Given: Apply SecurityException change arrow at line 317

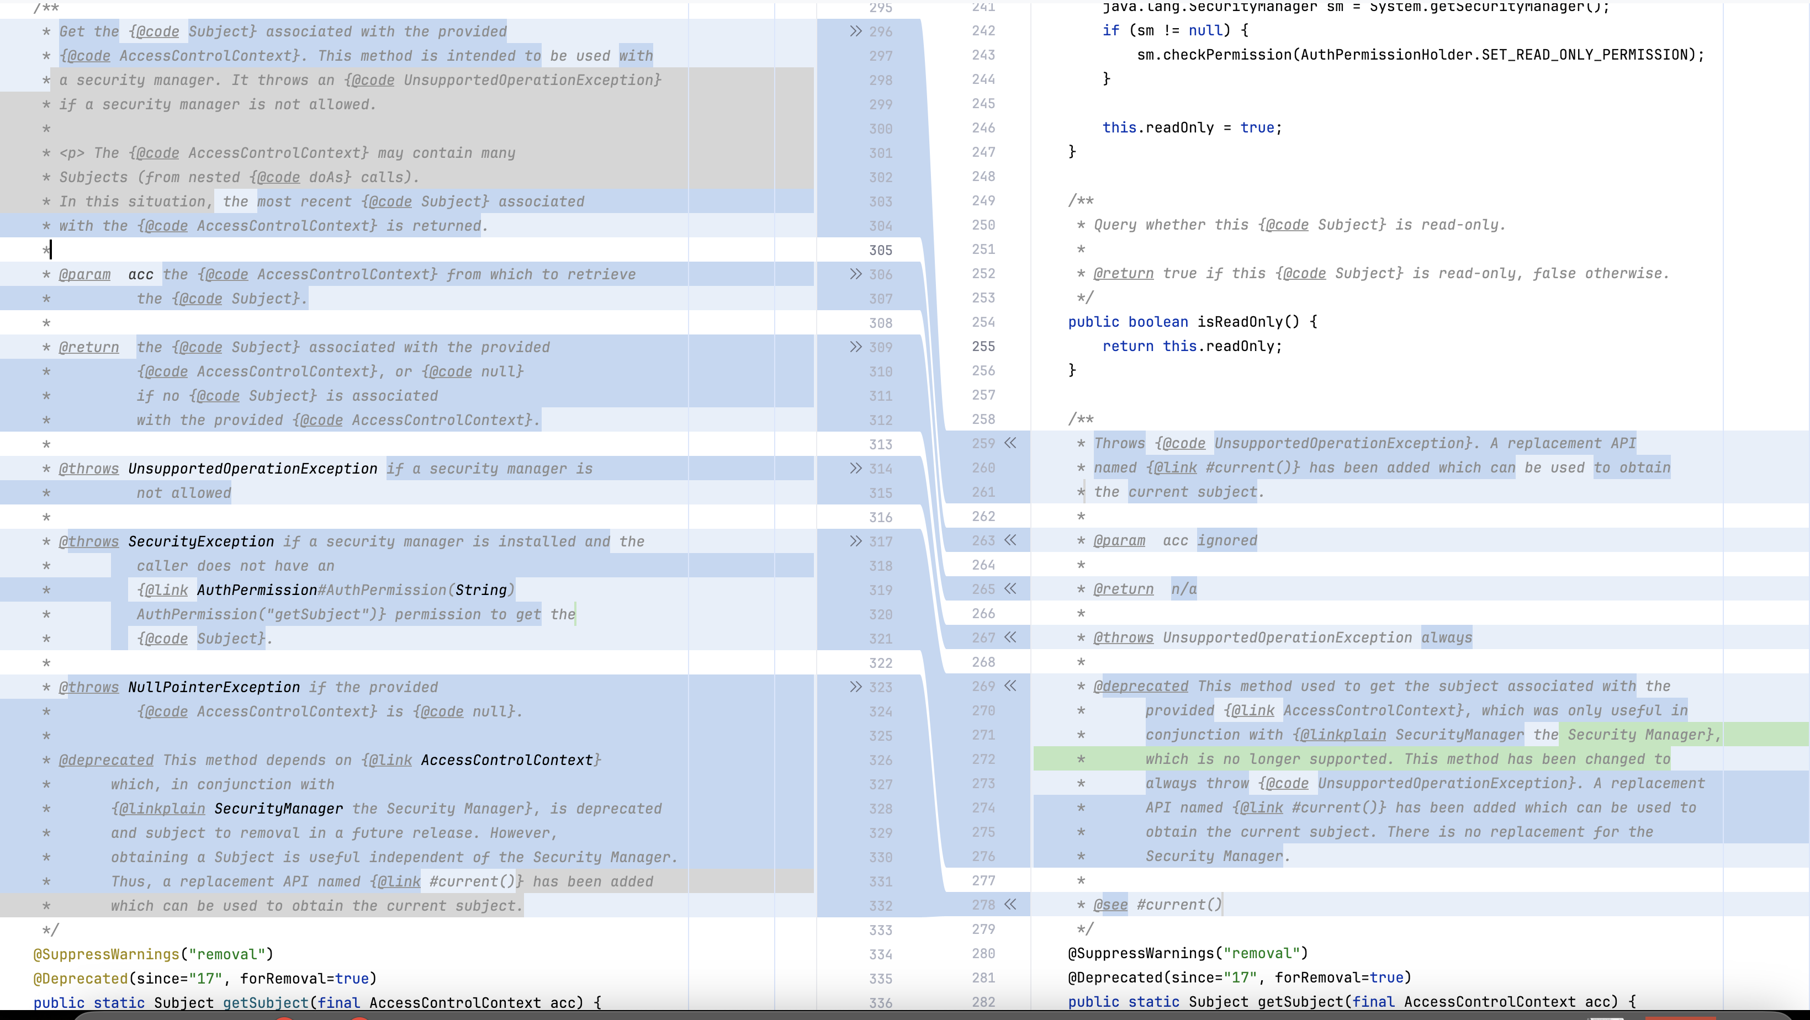Looking at the screenshot, I should click(x=855, y=541).
